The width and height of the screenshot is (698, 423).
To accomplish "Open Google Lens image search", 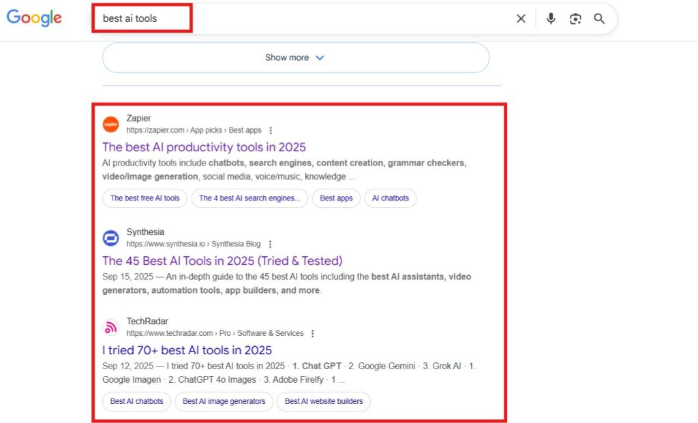I will (x=575, y=19).
